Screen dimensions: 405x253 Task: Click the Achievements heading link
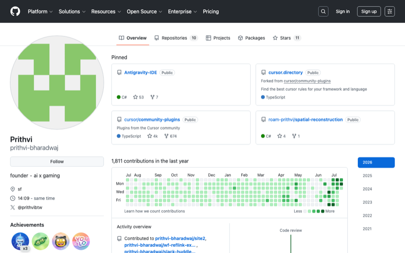(x=27, y=225)
